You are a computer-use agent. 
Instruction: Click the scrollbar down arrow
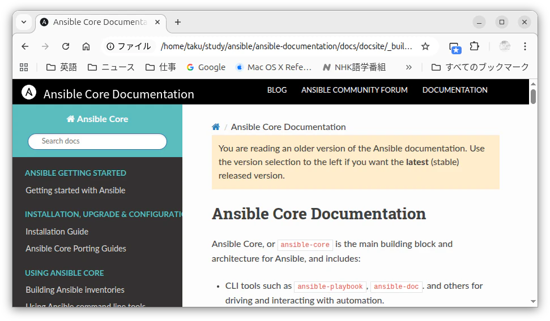click(533, 301)
